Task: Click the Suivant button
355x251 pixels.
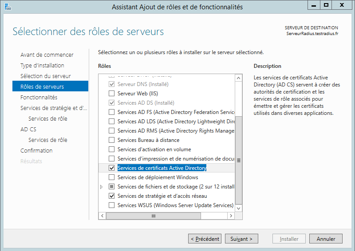Action: (241, 239)
